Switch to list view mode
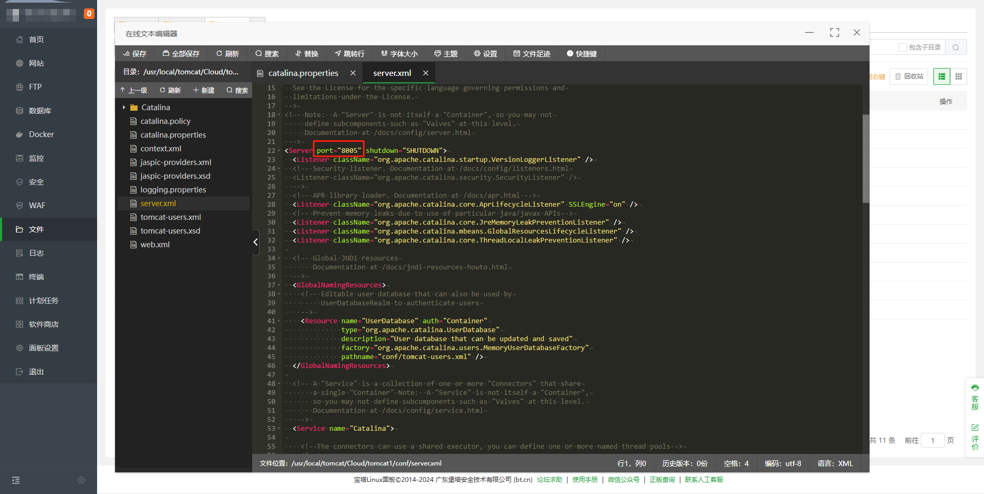Viewport: 984px width, 494px height. [941, 76]
